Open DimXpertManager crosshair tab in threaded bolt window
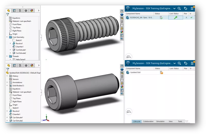The width and height of the screenshot is (206, 134). [26, 11]
